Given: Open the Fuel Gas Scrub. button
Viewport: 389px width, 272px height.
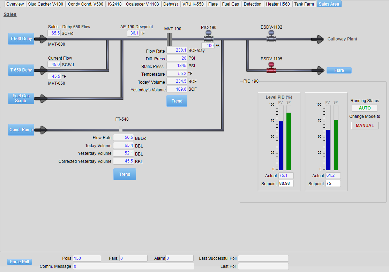Looking at the screenshot, I should coord(21,98).
